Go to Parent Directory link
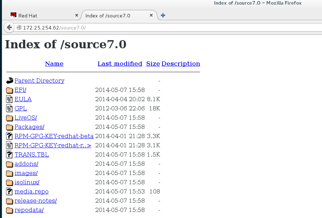The height and width of the screenshot is (218, 322). (39, 81)
